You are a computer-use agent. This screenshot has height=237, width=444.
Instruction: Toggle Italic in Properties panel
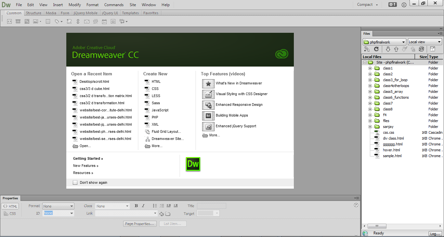coord(143,206)
